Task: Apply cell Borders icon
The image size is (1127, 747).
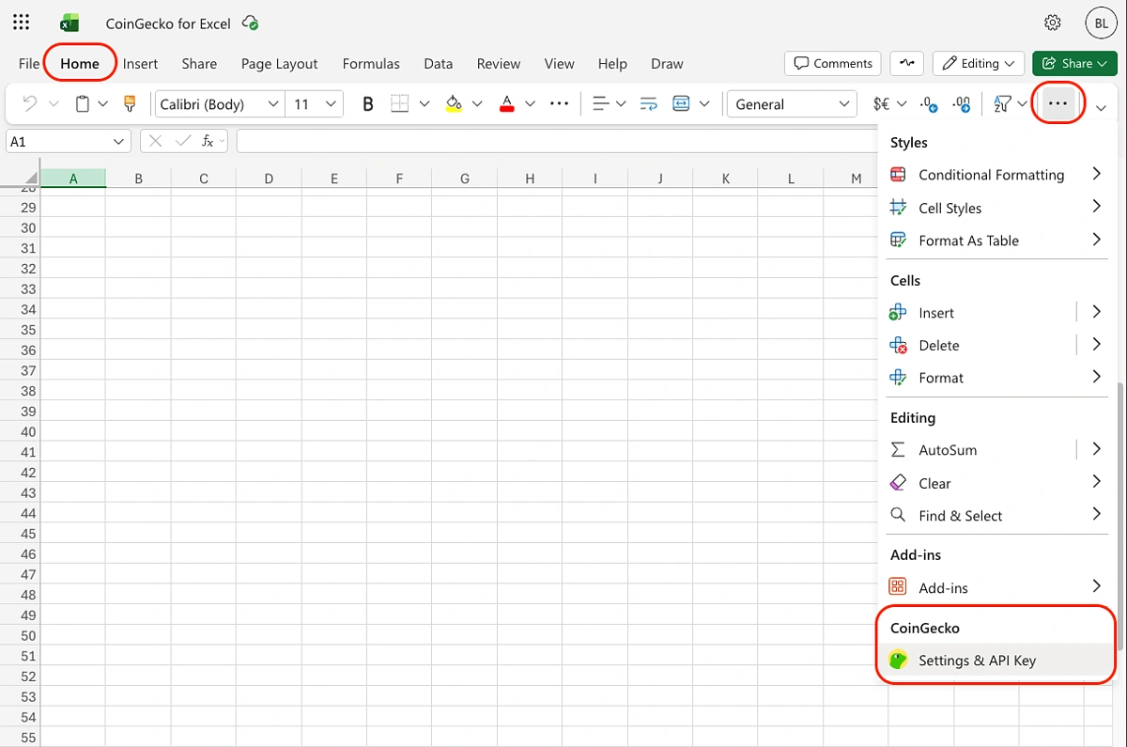Action: pos(400,103)
